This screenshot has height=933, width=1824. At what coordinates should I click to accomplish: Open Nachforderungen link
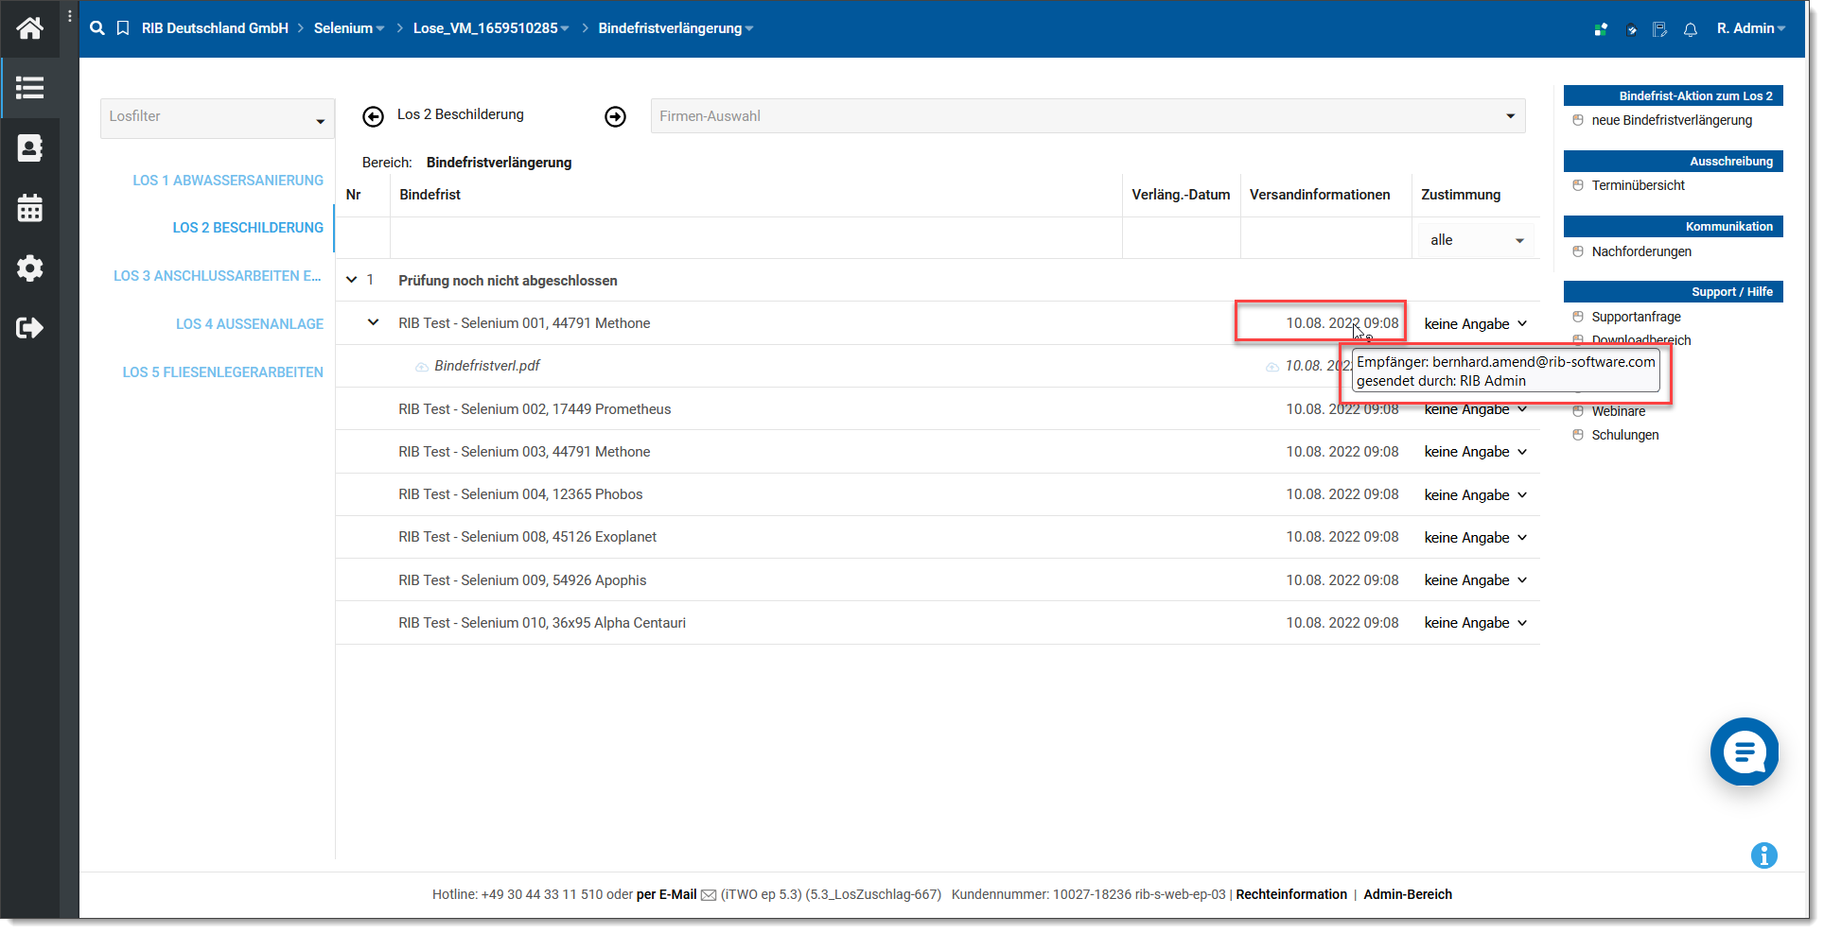1641,251
